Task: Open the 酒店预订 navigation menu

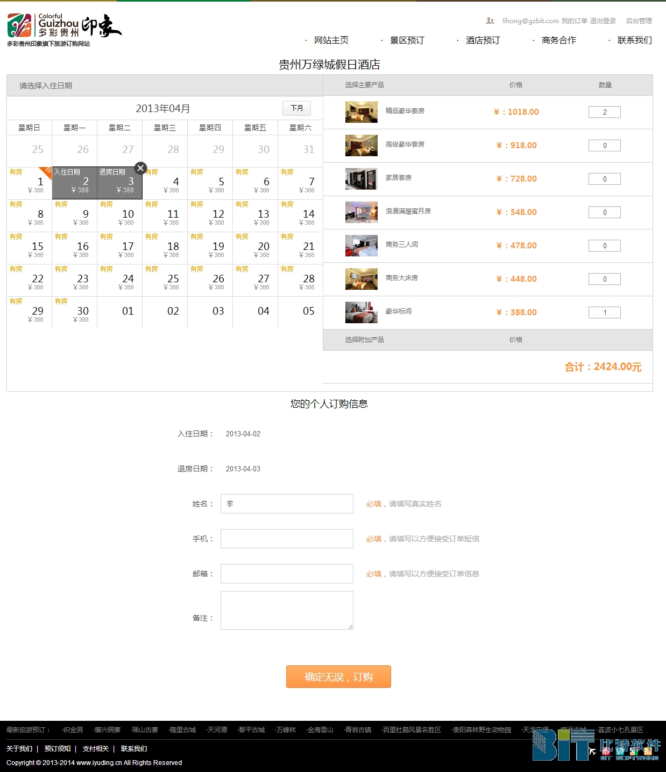Action: pos(483,40)
